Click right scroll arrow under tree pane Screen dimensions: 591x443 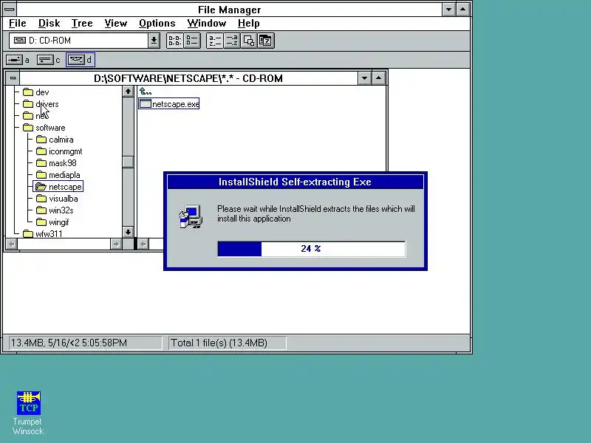pos(116,244)
